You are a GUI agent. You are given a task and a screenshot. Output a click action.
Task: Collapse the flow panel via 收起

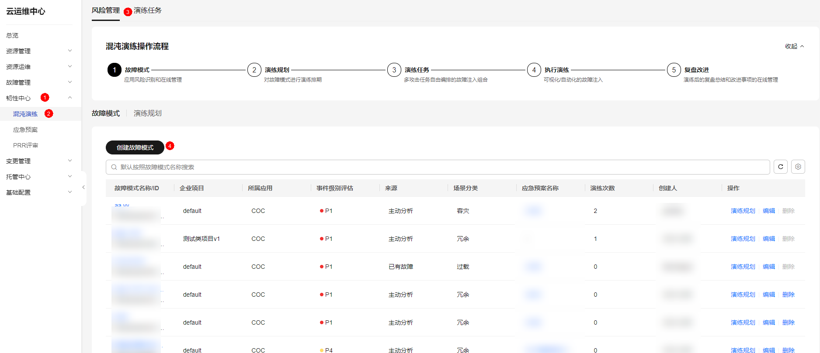click(x=794, y=46)
